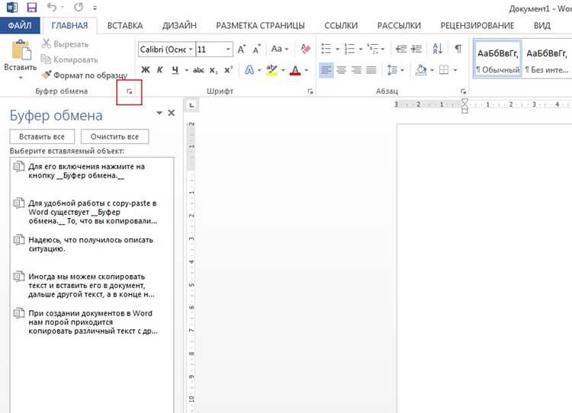Select Format Painter (Формат по образцу)

tap(84, 75)
